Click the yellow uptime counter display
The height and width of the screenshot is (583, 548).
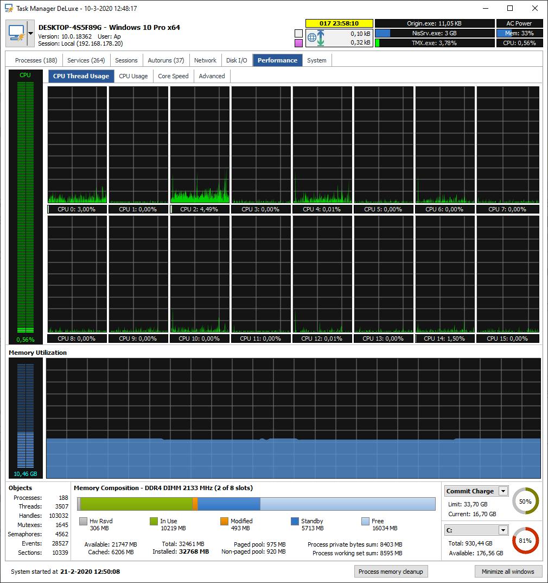click(x=339, y=23)
